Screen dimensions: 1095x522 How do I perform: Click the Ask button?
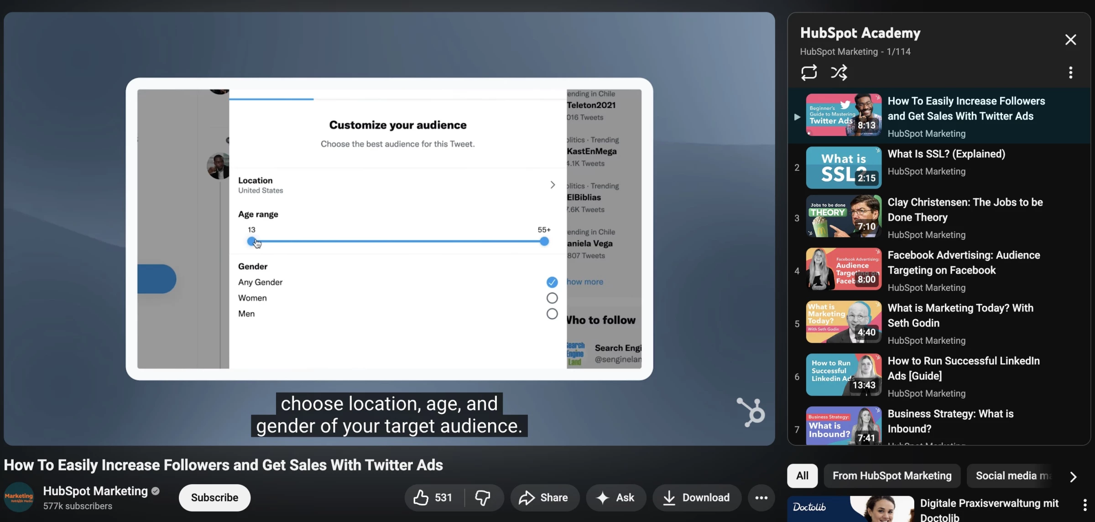point(616,497)
